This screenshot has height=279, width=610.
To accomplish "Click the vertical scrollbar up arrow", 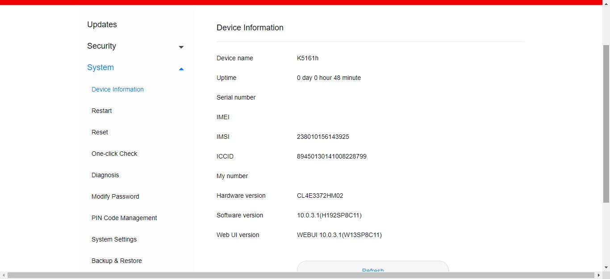I will (x=606, y=4).
